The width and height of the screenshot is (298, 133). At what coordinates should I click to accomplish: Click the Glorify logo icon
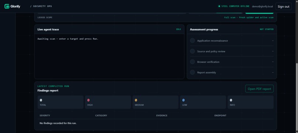tap(7, 6)
